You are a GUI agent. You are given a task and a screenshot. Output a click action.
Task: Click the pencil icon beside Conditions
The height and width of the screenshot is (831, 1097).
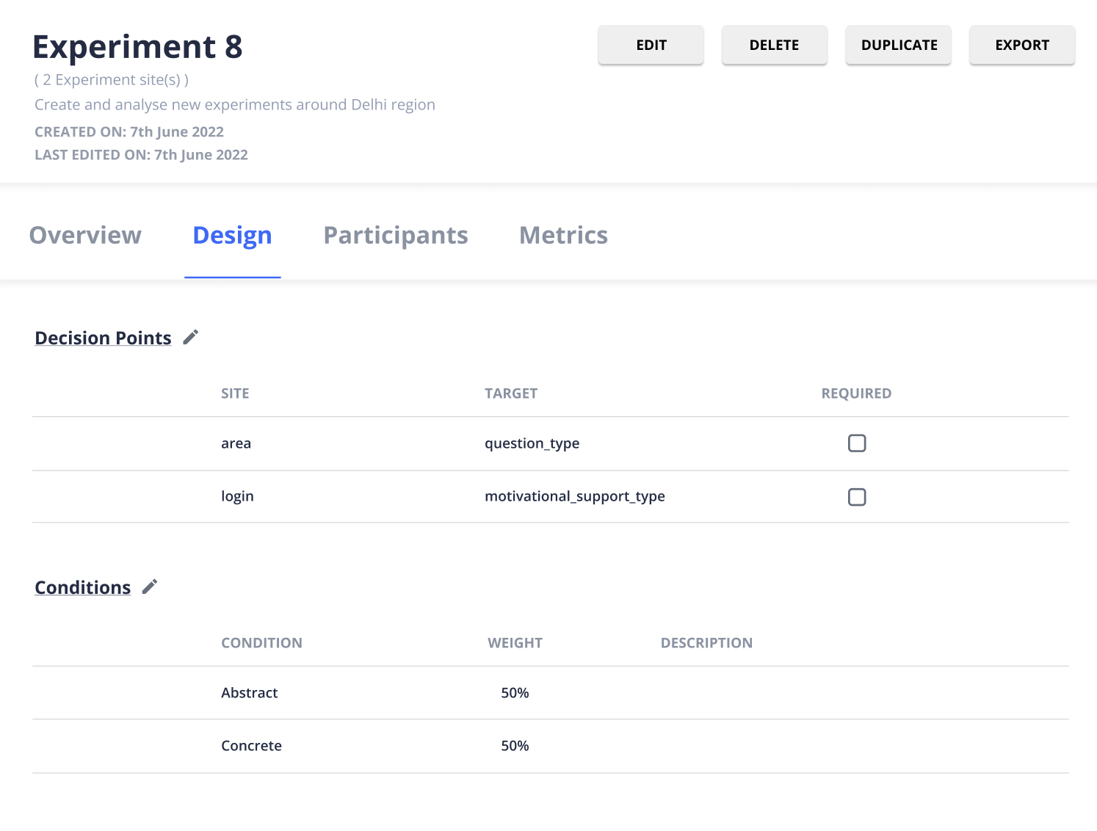tap(150, 587)
